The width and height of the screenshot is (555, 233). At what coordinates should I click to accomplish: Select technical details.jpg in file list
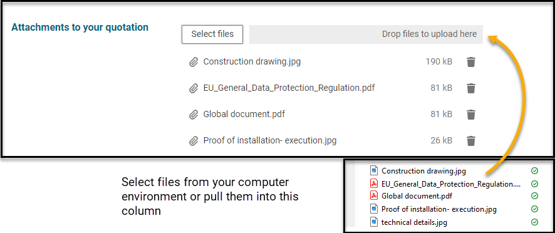click(x=414, y=222)
